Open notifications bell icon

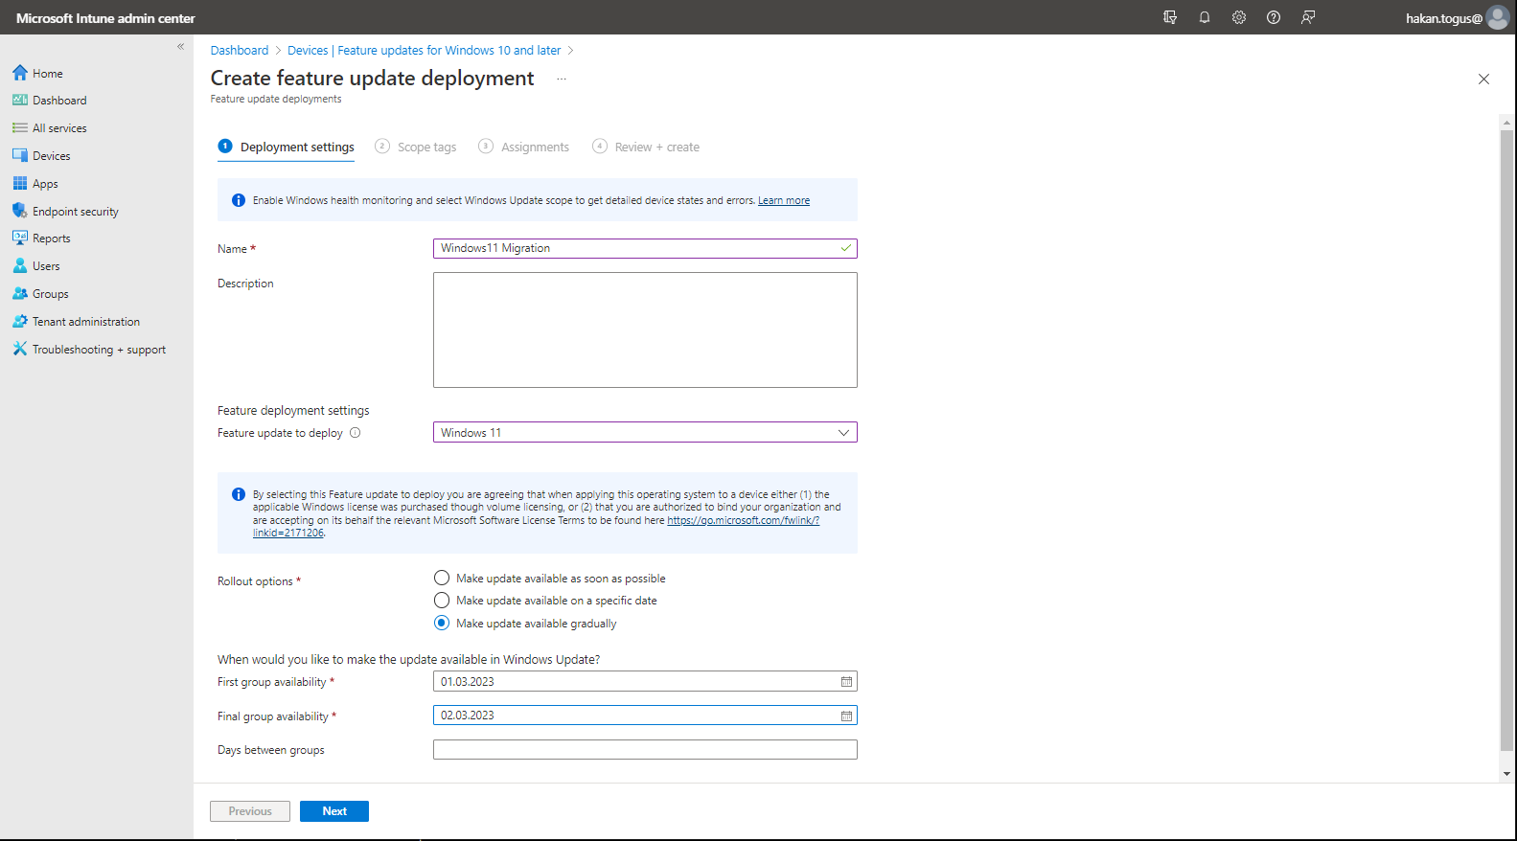point(1205,17)
